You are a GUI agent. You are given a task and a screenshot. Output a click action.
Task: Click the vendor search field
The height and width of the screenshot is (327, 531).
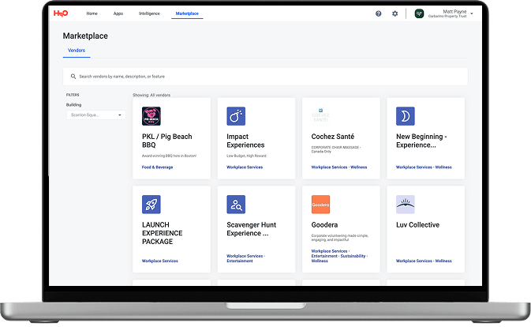point(265,77)
